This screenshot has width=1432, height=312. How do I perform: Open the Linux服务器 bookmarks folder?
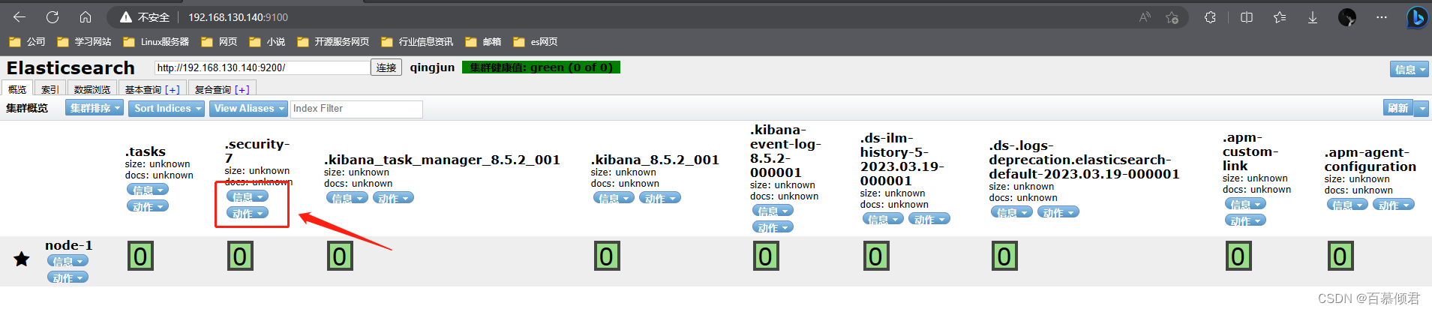coord(156,42)
